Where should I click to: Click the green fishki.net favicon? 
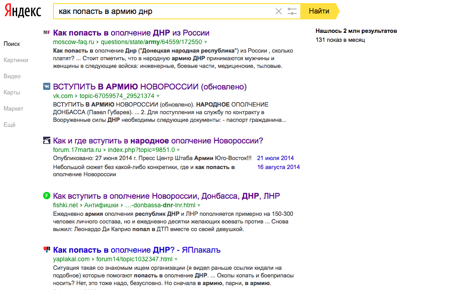tap(47, 196)
